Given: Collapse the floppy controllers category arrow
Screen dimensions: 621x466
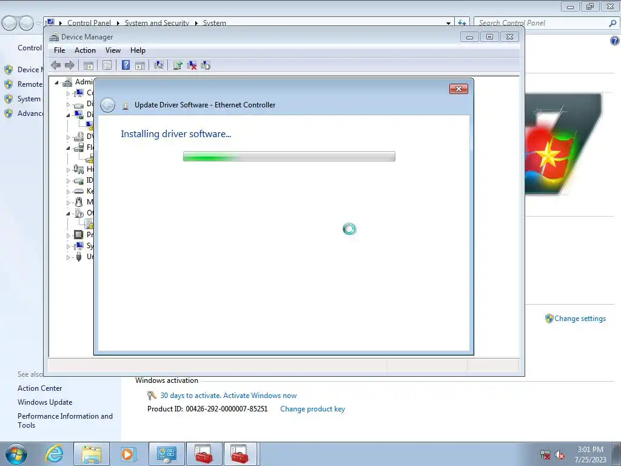Looking at the screenshot, I should click(x=68, y=148).
